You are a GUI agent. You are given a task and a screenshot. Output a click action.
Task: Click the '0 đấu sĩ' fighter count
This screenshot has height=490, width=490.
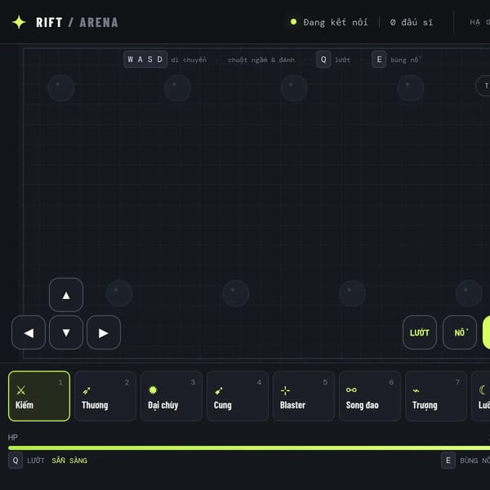tap(412, 22)
